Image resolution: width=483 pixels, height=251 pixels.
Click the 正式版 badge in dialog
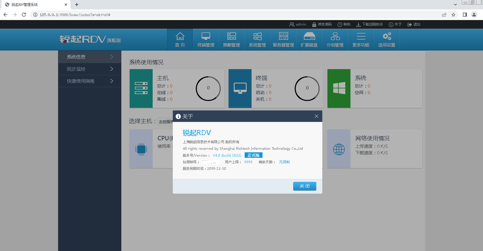click(x=254, y=155)
